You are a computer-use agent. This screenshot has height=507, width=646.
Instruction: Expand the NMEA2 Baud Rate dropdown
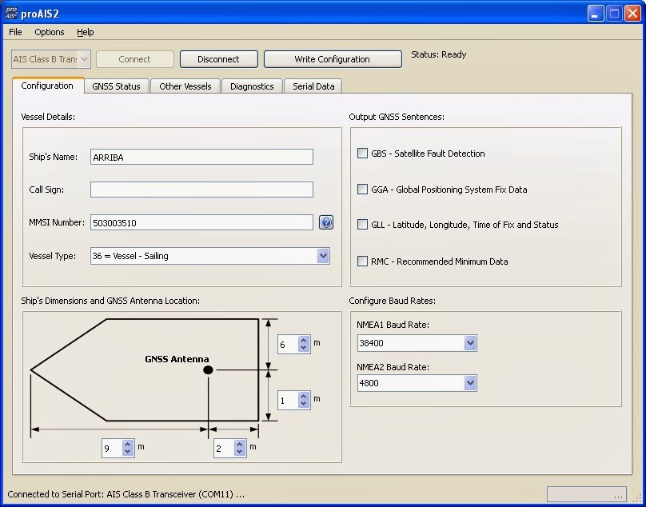[x=470, y=383]
